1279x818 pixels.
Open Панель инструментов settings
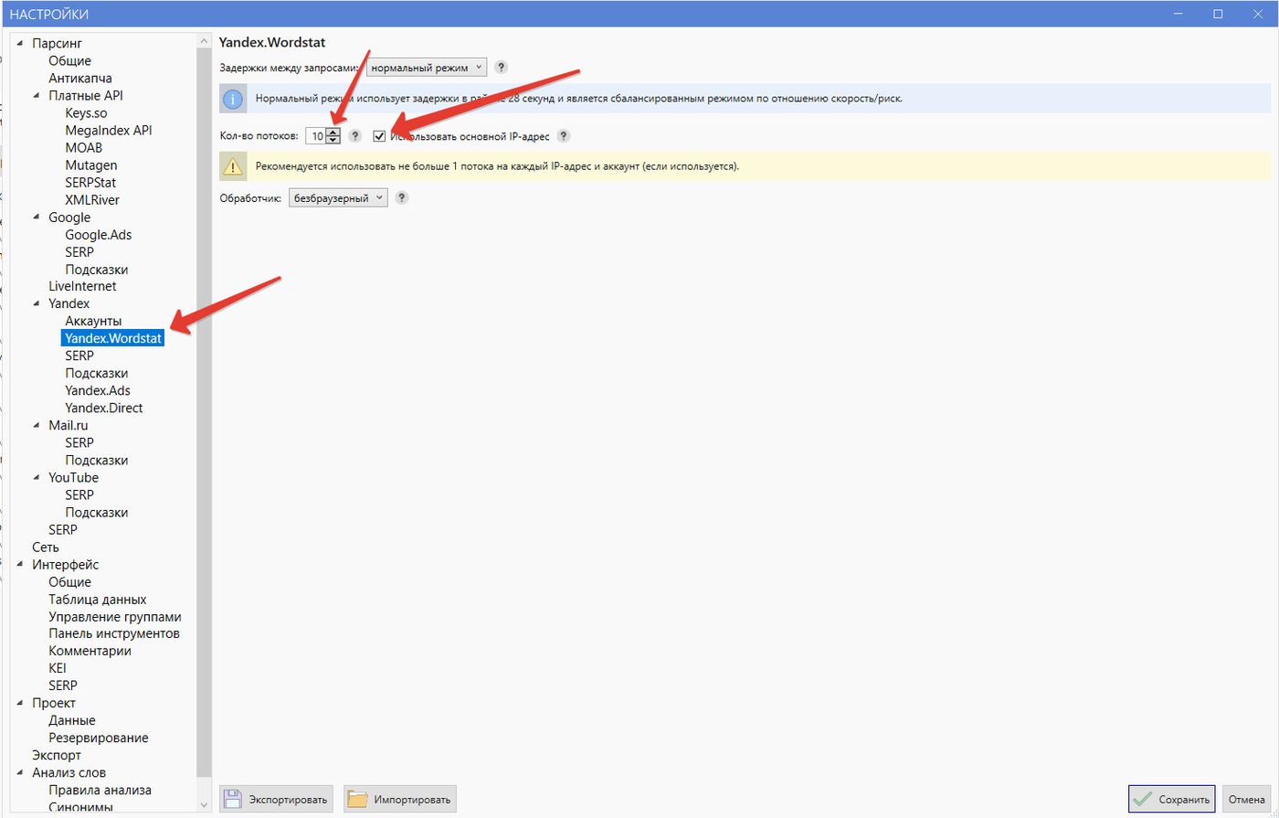pos(114,634)
